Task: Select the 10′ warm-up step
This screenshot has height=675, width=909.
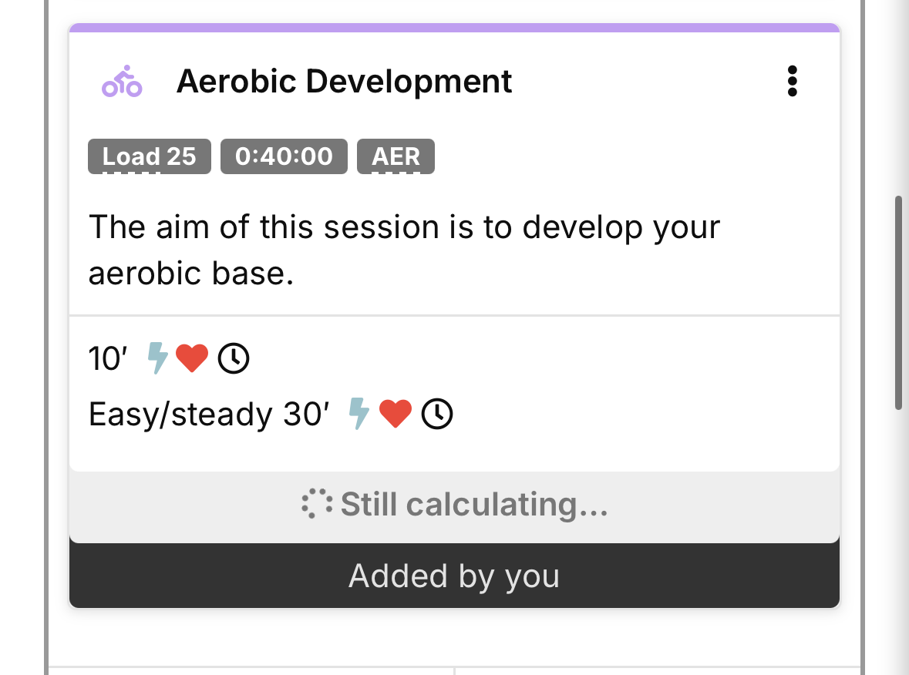Action: pyautogui.click(x=107, y=359)
